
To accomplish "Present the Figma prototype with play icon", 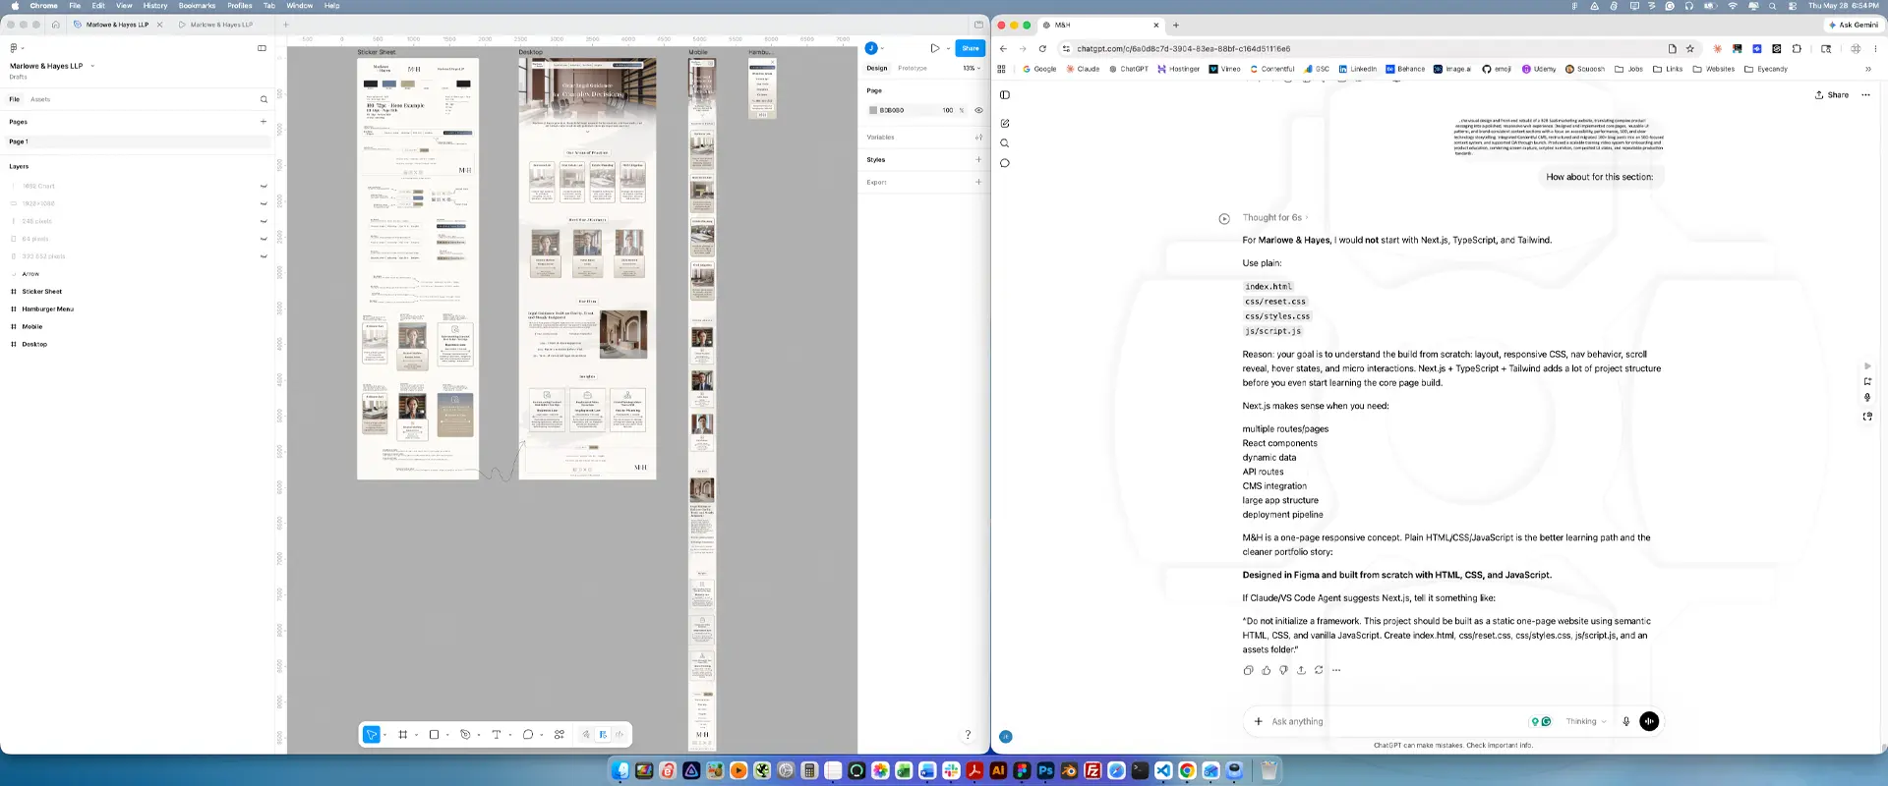I will [x=934, y=48].
